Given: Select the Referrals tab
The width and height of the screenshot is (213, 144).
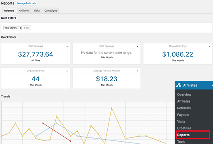Looking at the screenshot, I should click(x=9, y=10).
